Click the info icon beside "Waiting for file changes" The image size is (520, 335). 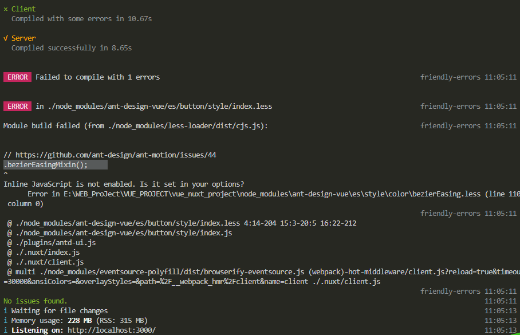[6, 311]
